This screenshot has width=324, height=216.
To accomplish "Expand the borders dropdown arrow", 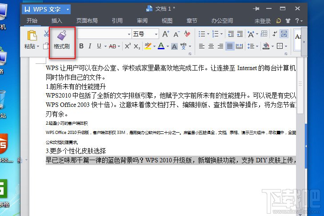I will point(286,46).
